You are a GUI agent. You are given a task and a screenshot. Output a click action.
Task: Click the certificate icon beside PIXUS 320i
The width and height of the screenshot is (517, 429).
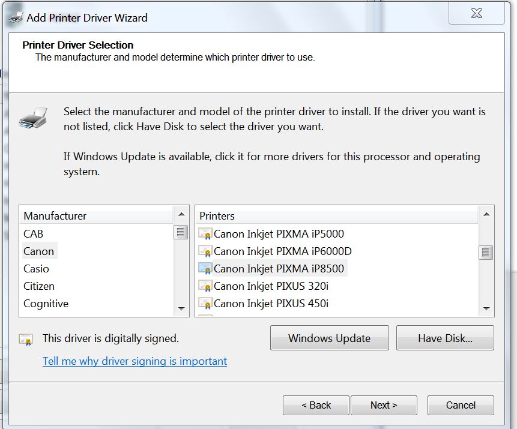[205, 286]
